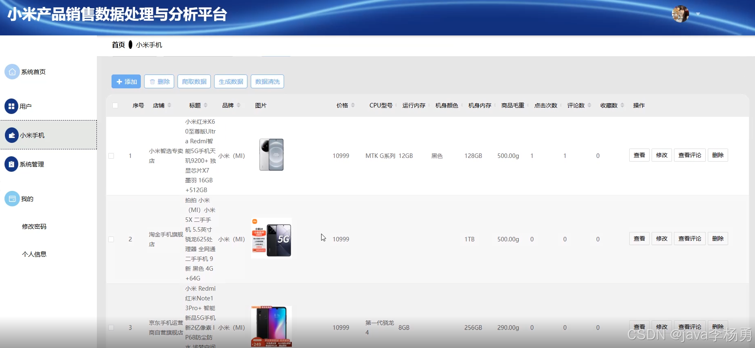This screenshot has width=755, height=348.
Task: Check the row 2 checkbox
Action: (x=111, y=239)
